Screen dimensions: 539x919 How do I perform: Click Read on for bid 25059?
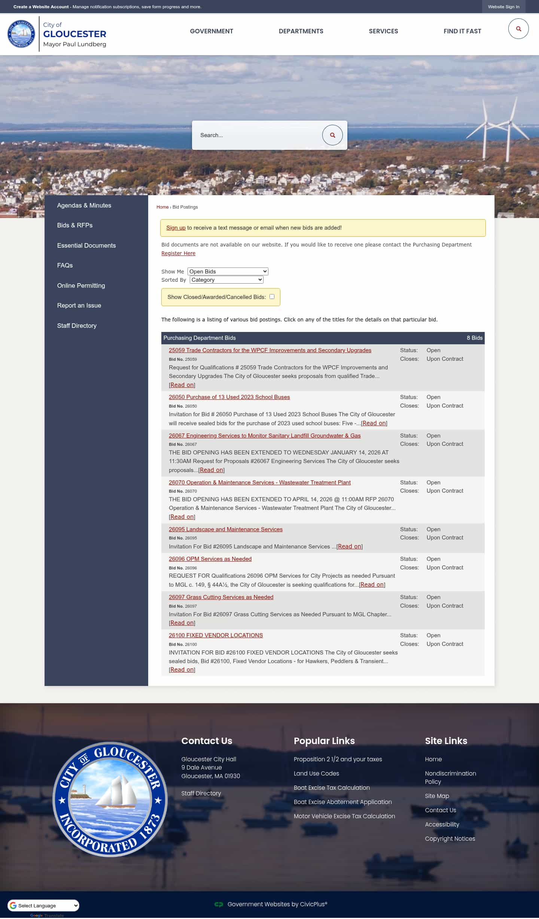pyautogui.click(x=182, y=385)
